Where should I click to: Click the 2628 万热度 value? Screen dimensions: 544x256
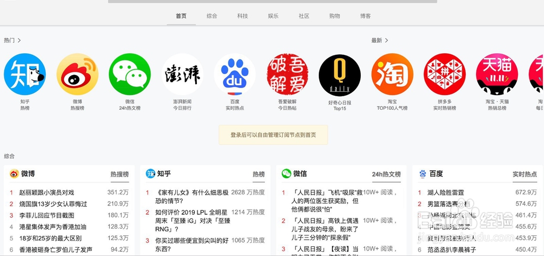coord(248,192)
